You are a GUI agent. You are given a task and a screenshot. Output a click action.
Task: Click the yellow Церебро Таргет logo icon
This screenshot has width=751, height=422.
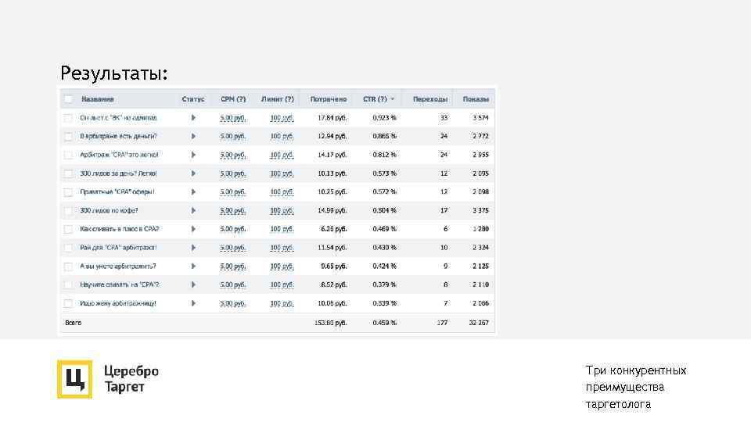75,380
